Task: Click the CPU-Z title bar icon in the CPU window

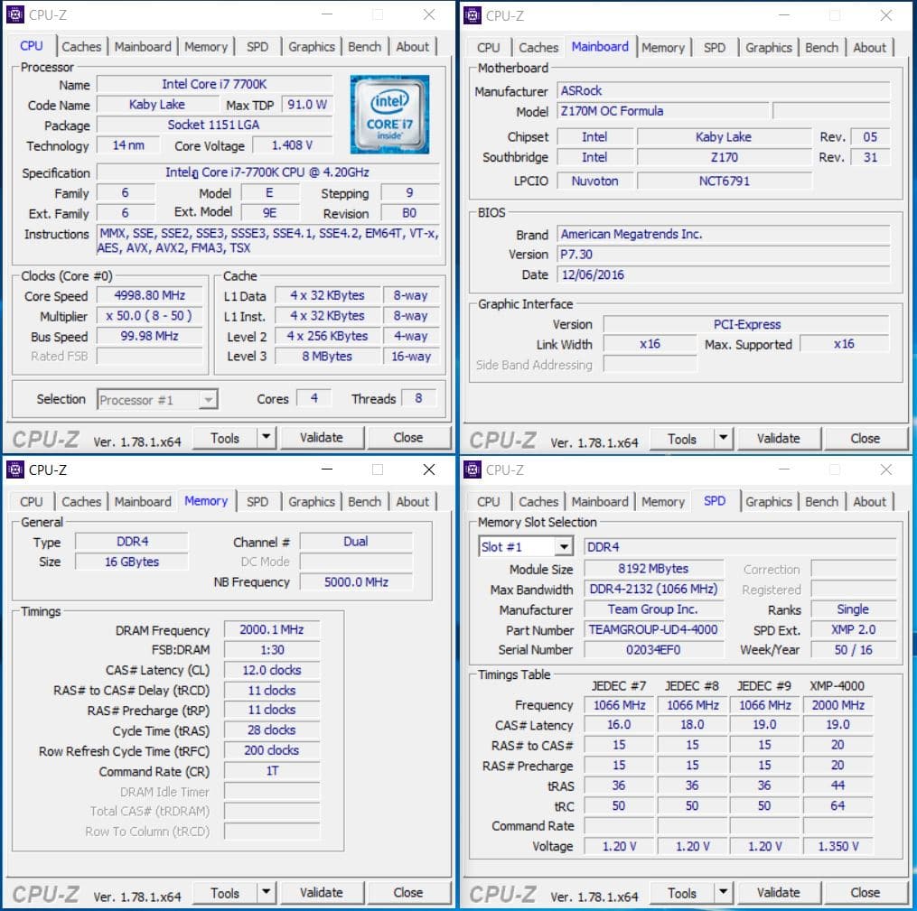Action: coord(15,14)
